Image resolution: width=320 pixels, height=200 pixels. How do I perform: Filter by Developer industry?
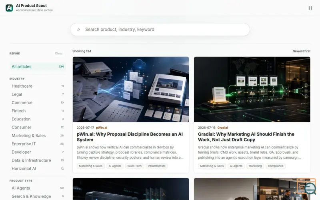38,152
